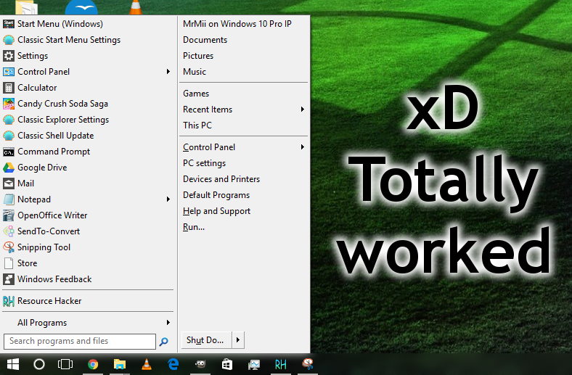
Task: Open PC settings entry
Action: pyautogui.click(x=204, y=163)
